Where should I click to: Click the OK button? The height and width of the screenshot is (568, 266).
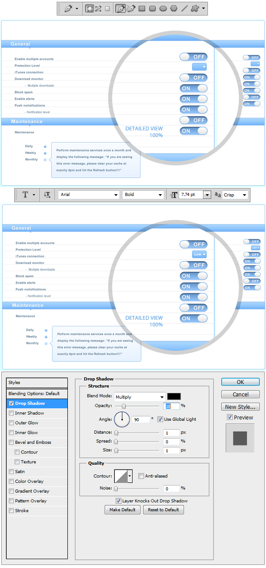click(x=240, y=382)
